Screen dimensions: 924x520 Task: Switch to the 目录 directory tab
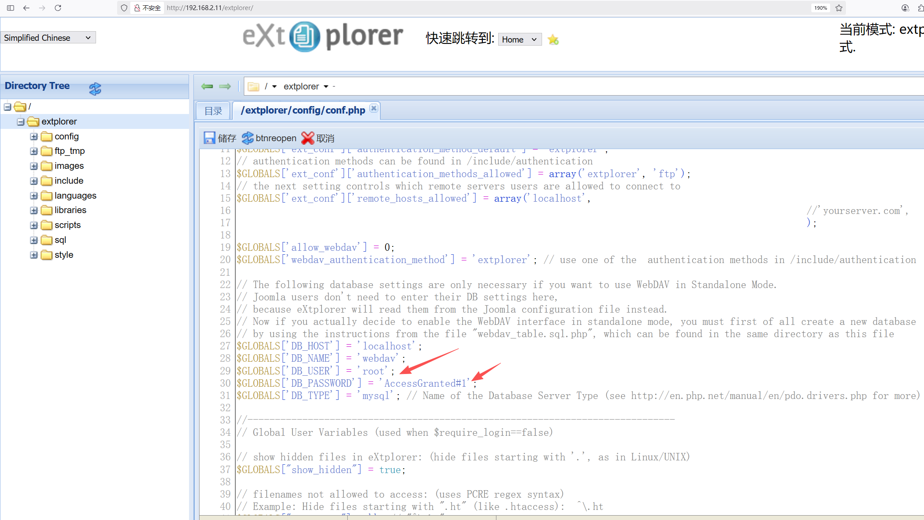[x=214, y=111]
